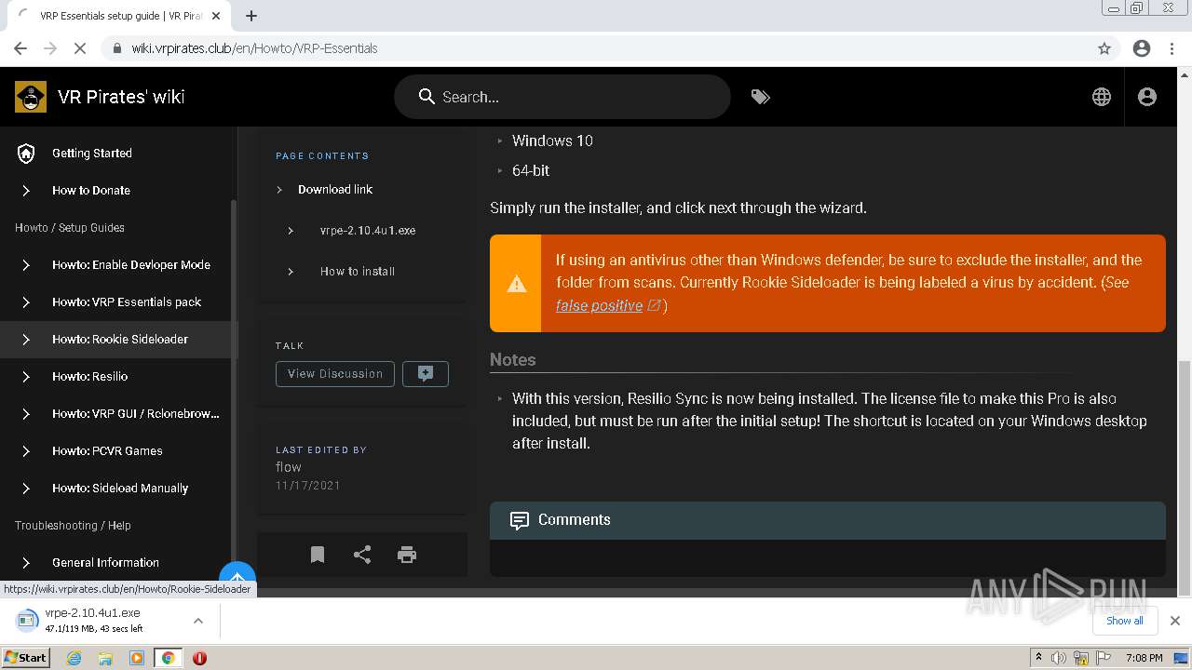
Task: Go back with browser back arrow
Action: [x=20, y=48]
